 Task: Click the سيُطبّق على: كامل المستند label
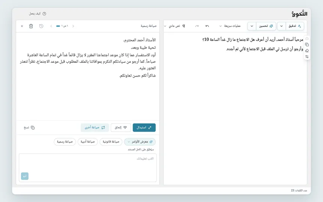click(x=141, y=149)
